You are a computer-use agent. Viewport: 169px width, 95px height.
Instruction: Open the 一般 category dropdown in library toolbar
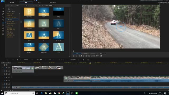coord(22,6)
